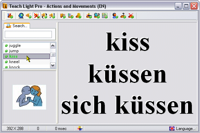200x133 pixels.
Task: Click the red X toolbar icon
Action: click(131, 16)
